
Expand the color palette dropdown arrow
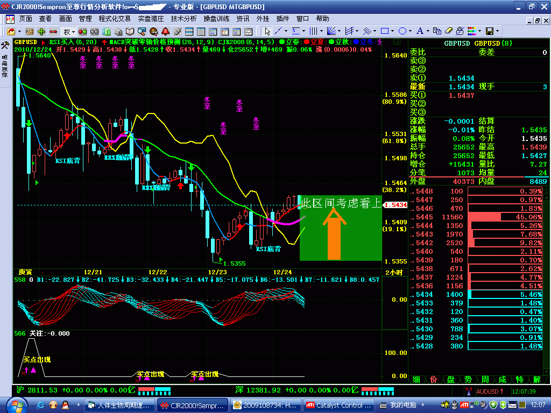point(479,31)
